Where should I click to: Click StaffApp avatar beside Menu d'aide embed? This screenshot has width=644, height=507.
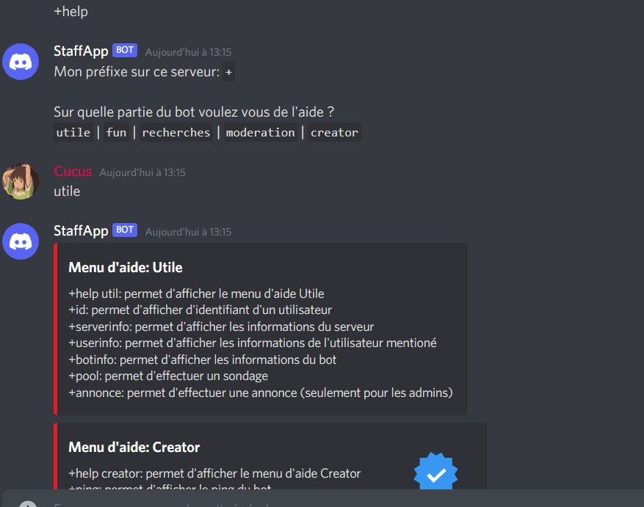click(21, 241)
